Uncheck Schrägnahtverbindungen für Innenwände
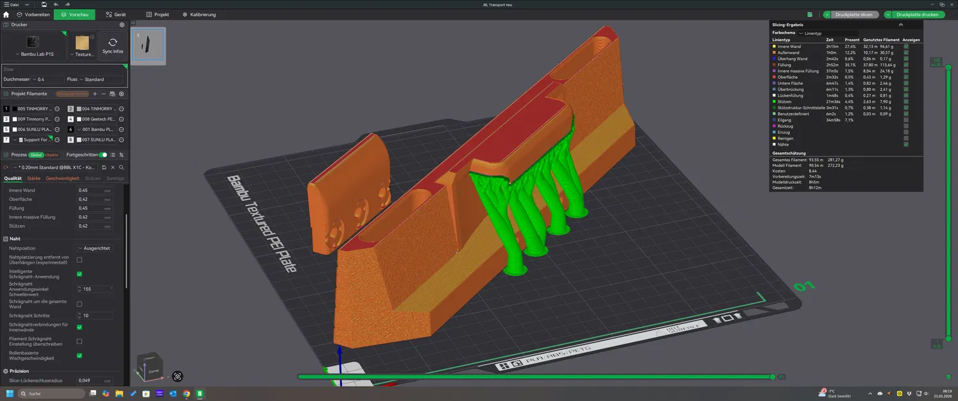This screenshot has height=401, width=958. point(80,327)
